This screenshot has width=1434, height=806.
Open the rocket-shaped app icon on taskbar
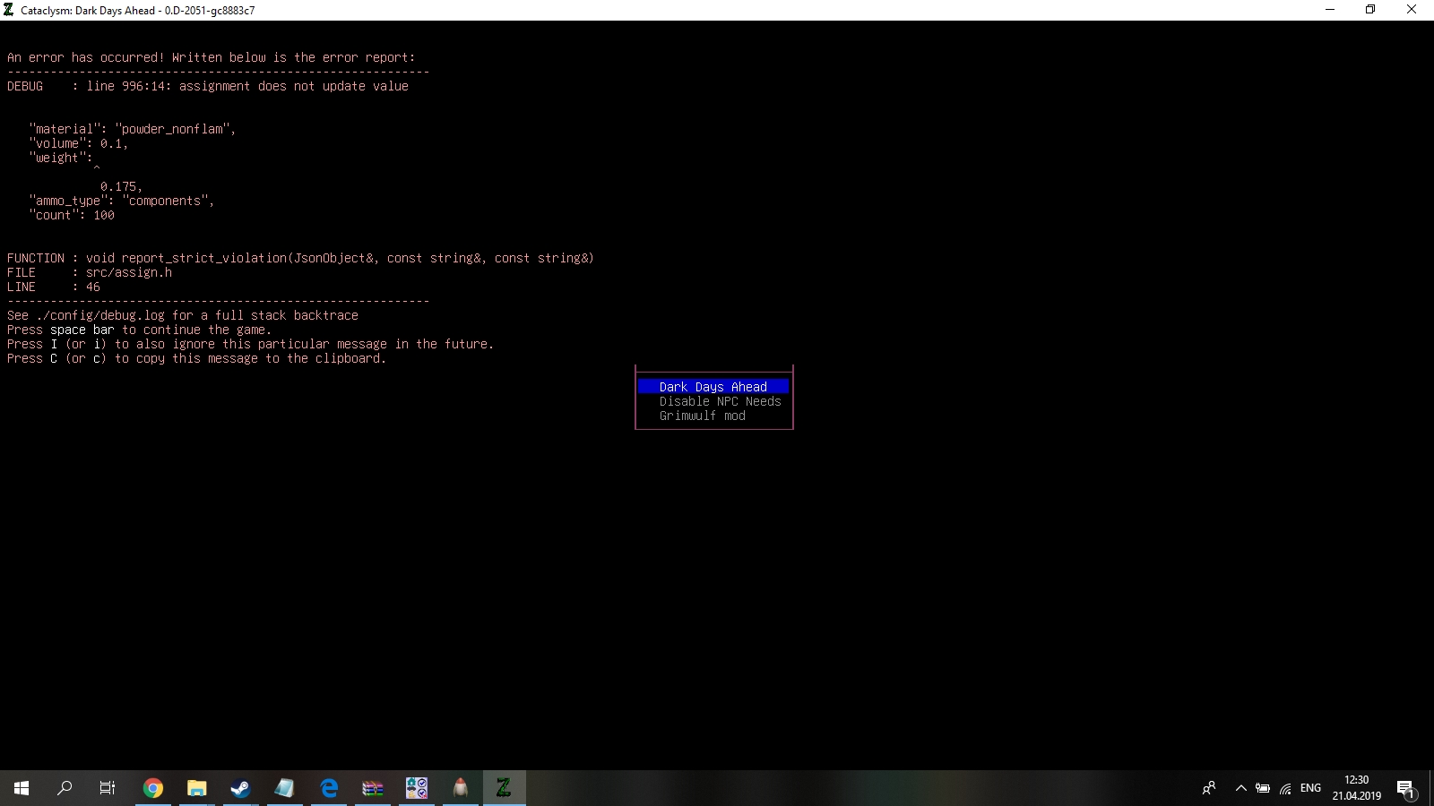pos(461,788)
